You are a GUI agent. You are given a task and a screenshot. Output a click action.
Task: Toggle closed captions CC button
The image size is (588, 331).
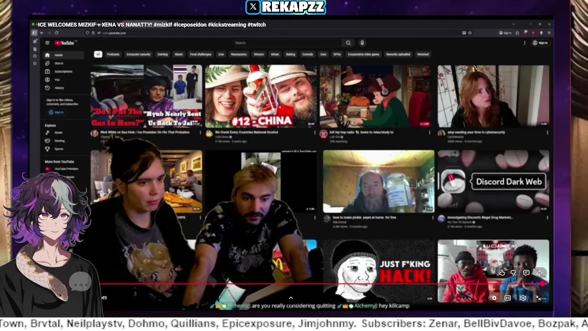(508, 298)
